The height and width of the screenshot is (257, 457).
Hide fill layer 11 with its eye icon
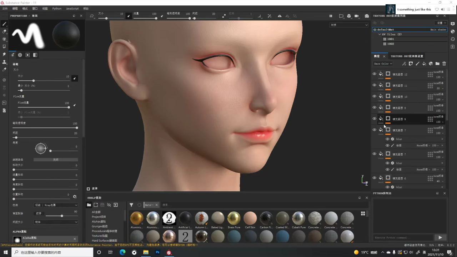(374, 85)
